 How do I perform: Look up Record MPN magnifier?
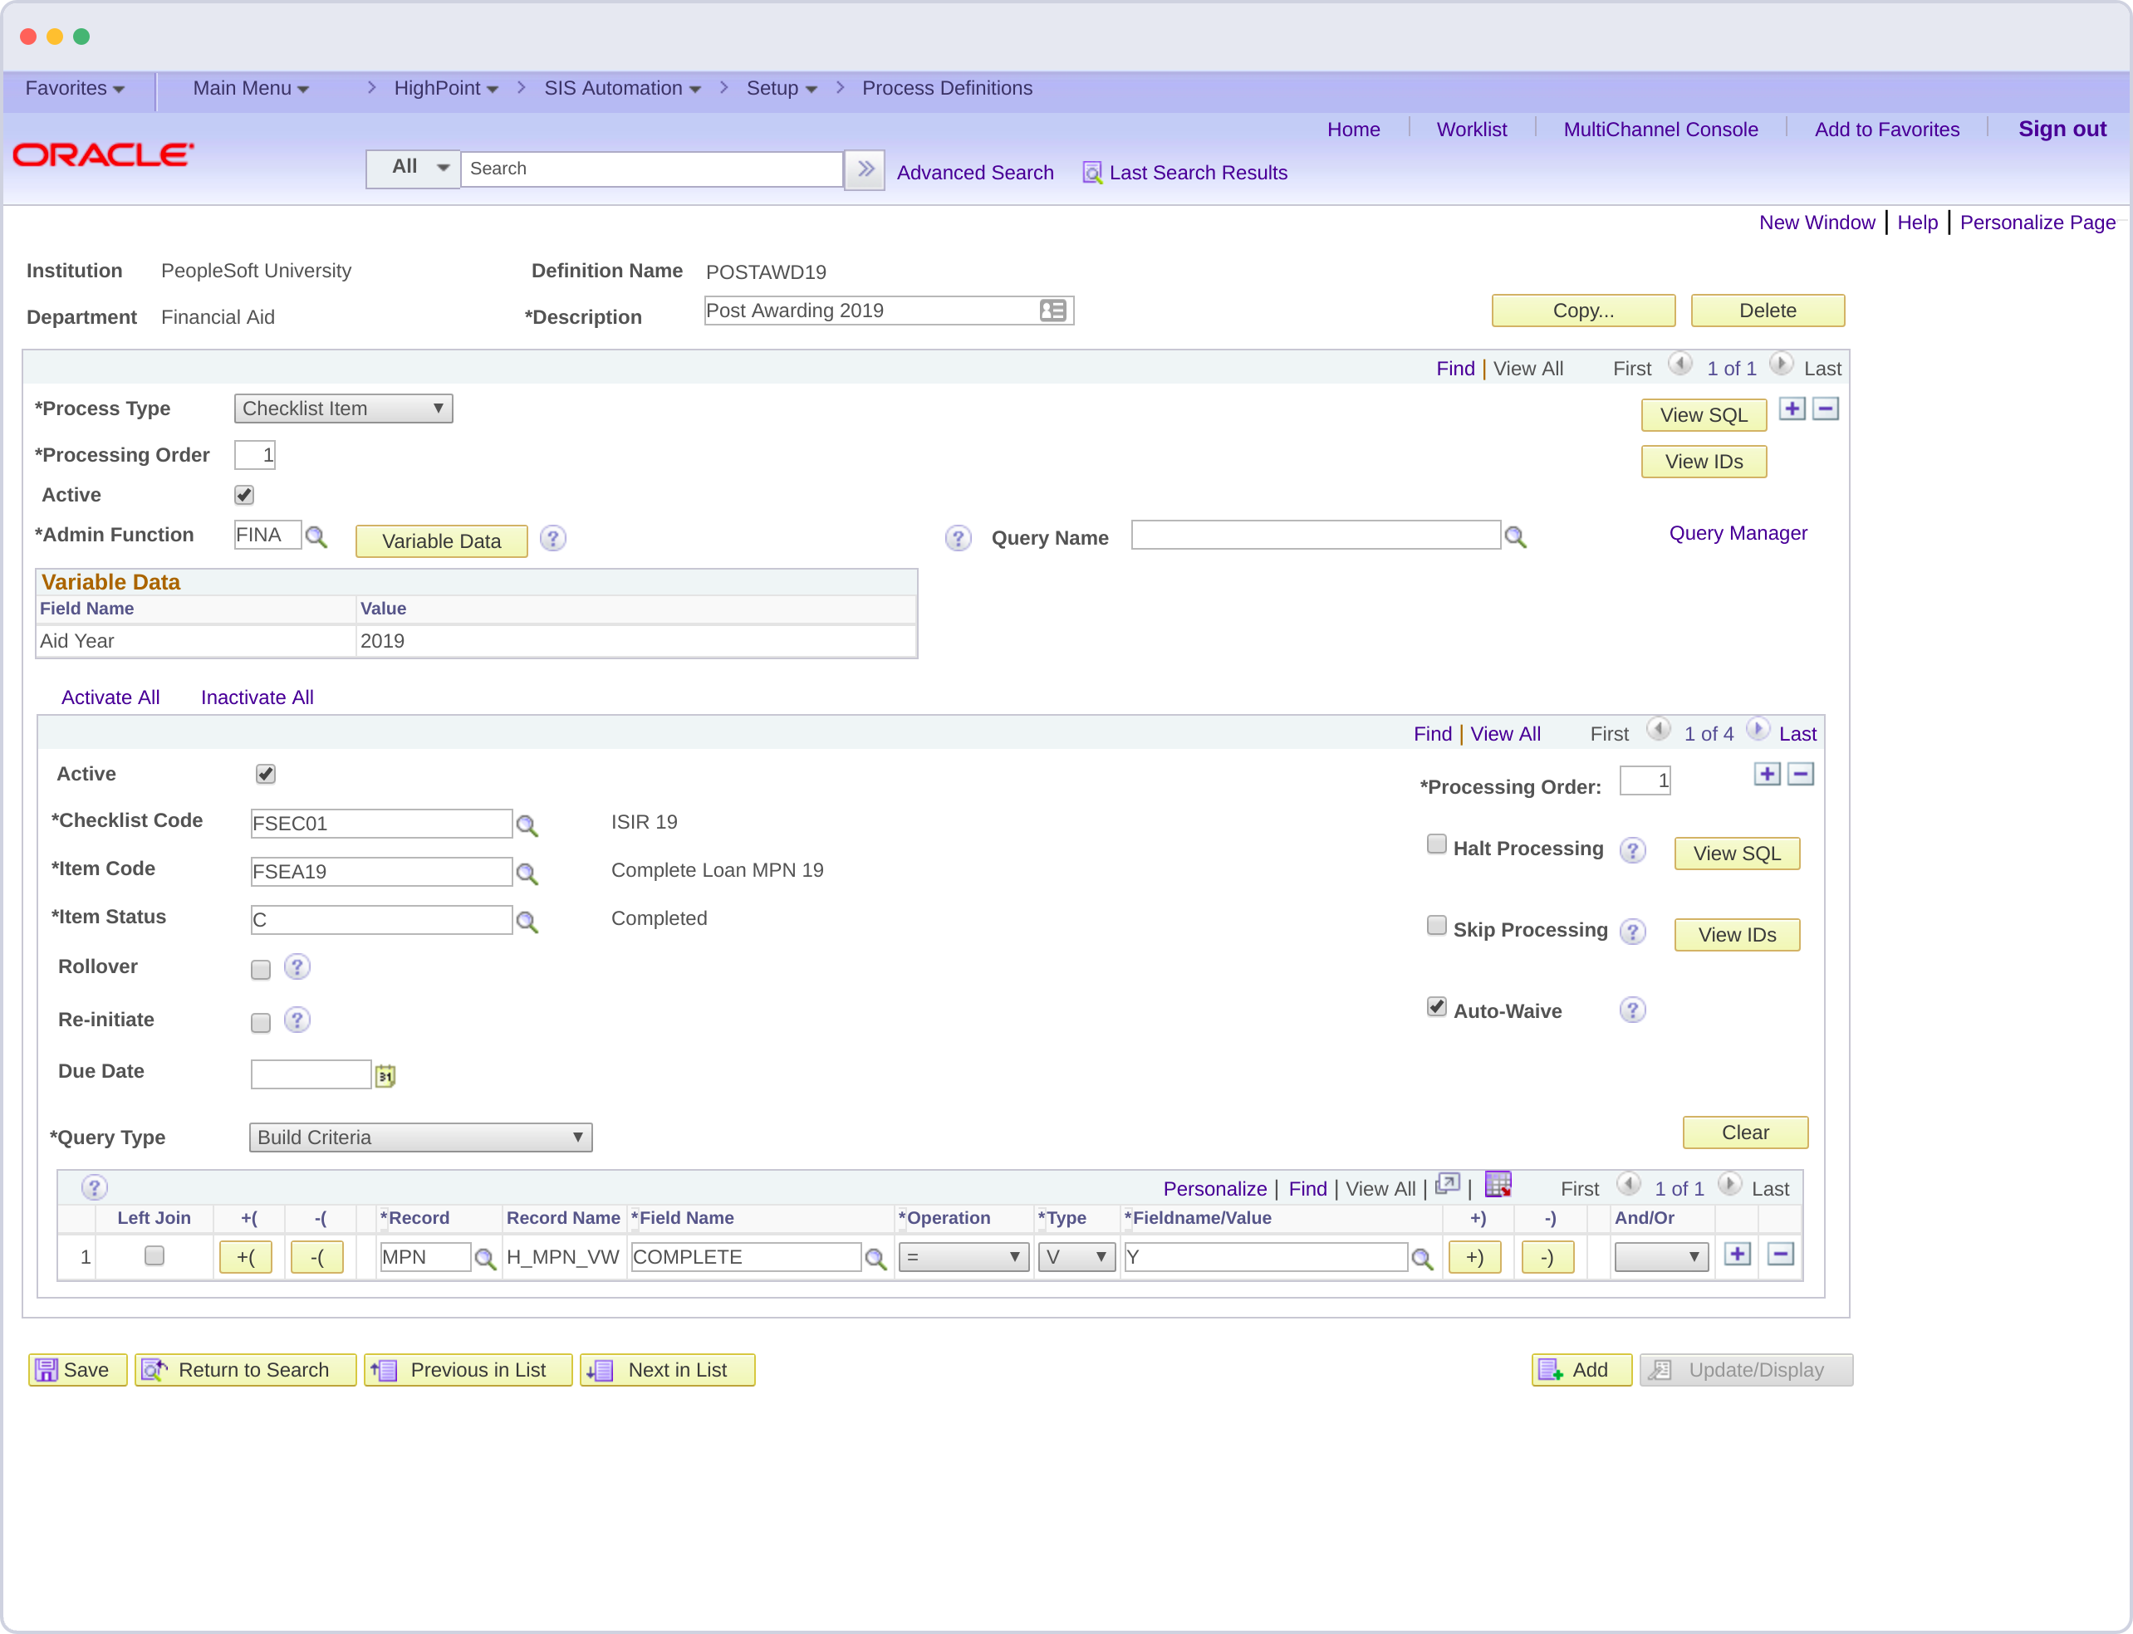click(484, 1260)
